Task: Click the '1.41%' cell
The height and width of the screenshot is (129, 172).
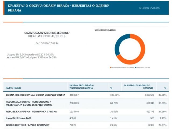Action: 113,118
